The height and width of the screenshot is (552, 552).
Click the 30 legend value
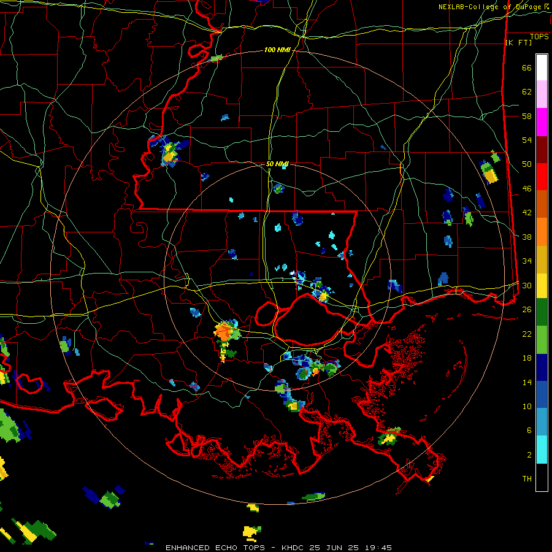coord(527,285)
